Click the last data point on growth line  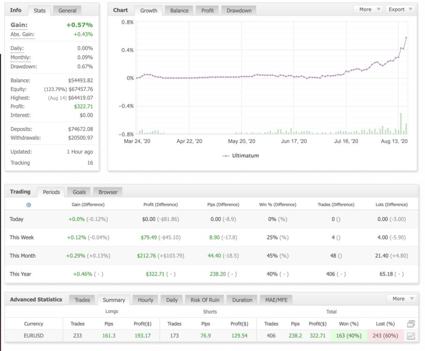pyautogui.click(x=406, y=37)
